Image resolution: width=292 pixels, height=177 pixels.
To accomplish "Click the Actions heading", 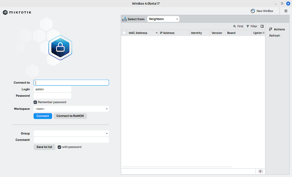I will (279, 29).
